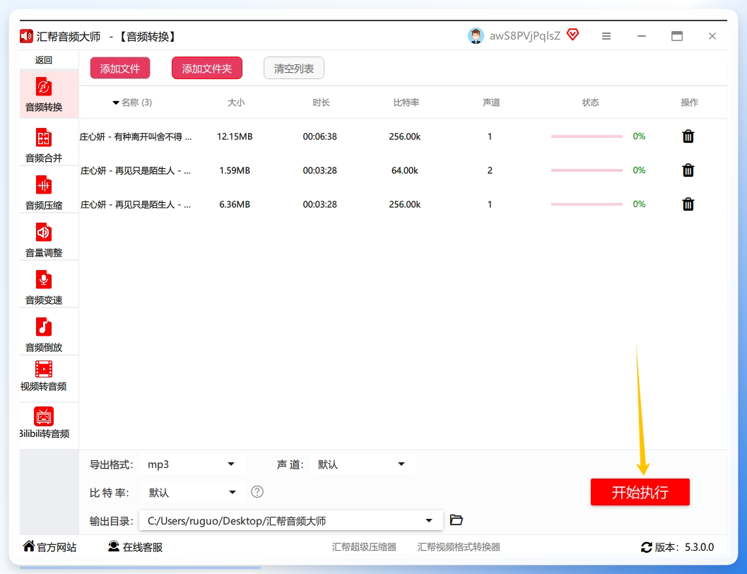747x574 pixels.
Task: Click the 状态 column header
Action: (x=590, y=102)
